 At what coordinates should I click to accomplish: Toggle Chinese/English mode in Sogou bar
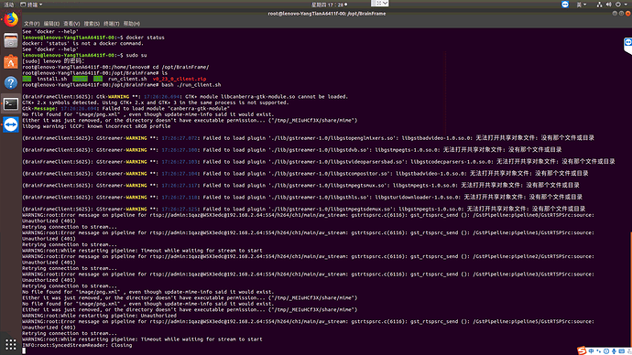tap(591, 351)
